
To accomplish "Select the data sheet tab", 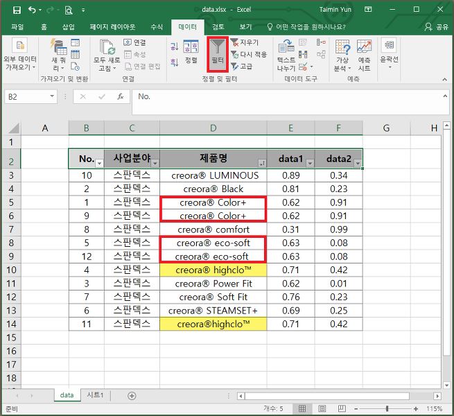I will point(67,395).
